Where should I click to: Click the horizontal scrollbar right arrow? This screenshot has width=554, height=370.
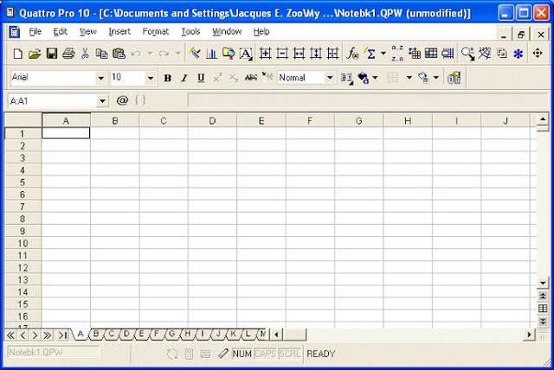click(529, 335)
